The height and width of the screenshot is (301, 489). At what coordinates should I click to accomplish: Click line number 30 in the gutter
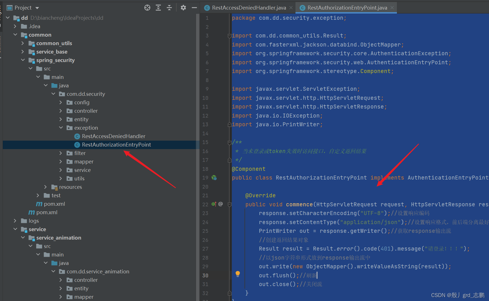(205, 275)
